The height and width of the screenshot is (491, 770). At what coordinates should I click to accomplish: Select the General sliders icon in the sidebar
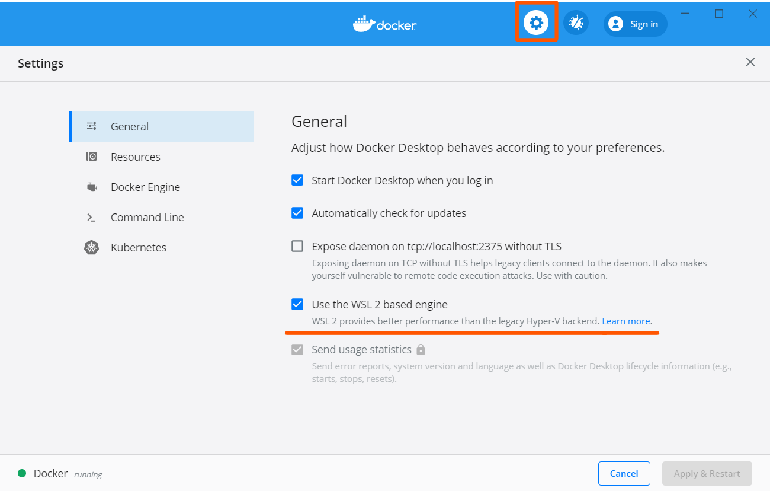91,126
